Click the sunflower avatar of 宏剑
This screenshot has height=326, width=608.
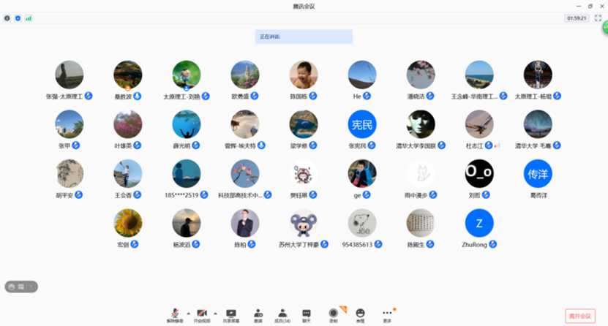[x=128, y=224]
